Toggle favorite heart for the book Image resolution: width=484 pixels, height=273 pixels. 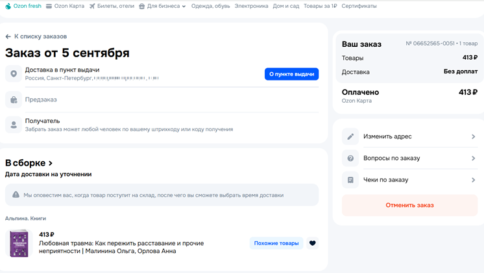pyautogui.click(x=312, y=243)
